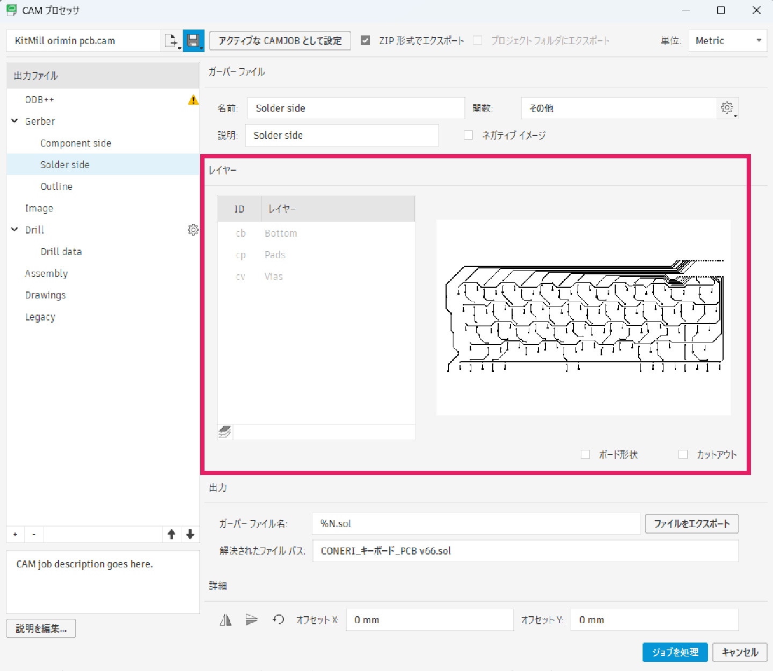Open the function settings gear icon
The width and height of the screenshot is (773, 671).
727,108
